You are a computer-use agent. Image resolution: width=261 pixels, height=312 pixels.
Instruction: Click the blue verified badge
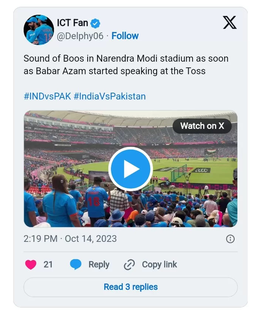95,23
